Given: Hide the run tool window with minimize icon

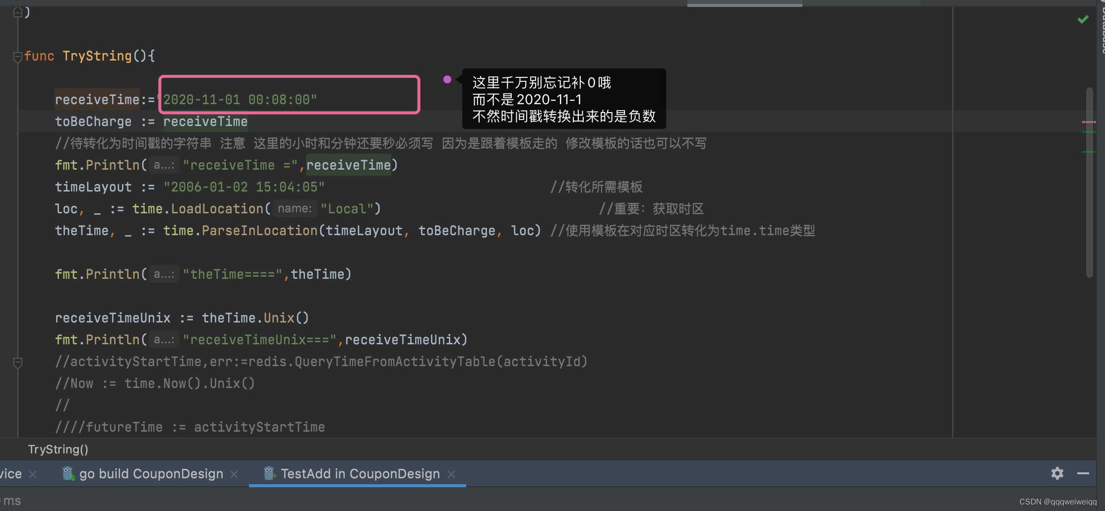Looking at the screenshot, I should pyautogui.click(x=1083, y=474).
